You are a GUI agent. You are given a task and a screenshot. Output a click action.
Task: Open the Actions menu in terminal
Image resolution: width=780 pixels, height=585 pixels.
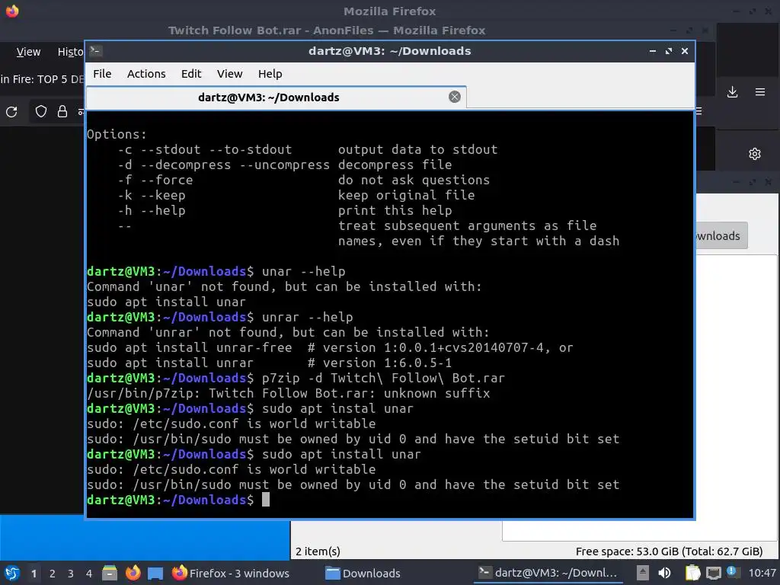(x=146, y=74)
